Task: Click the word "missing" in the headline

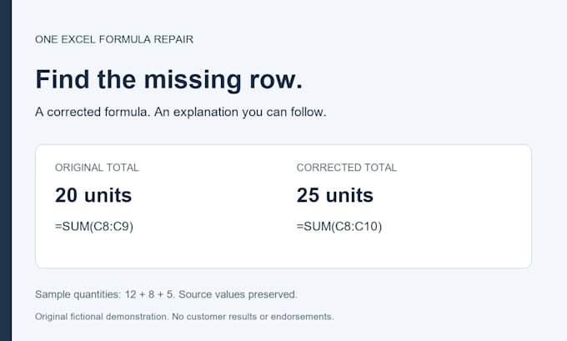Action: [193, 80]
